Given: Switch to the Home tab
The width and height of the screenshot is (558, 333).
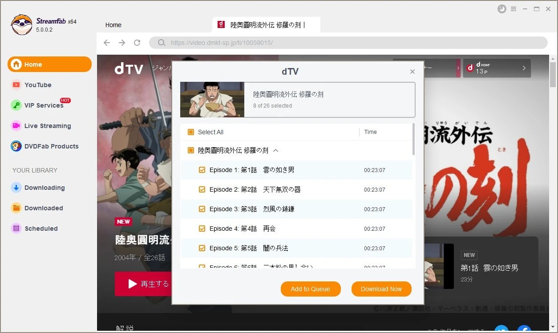Looking at the screenshot, I should (x=113, y=25).
